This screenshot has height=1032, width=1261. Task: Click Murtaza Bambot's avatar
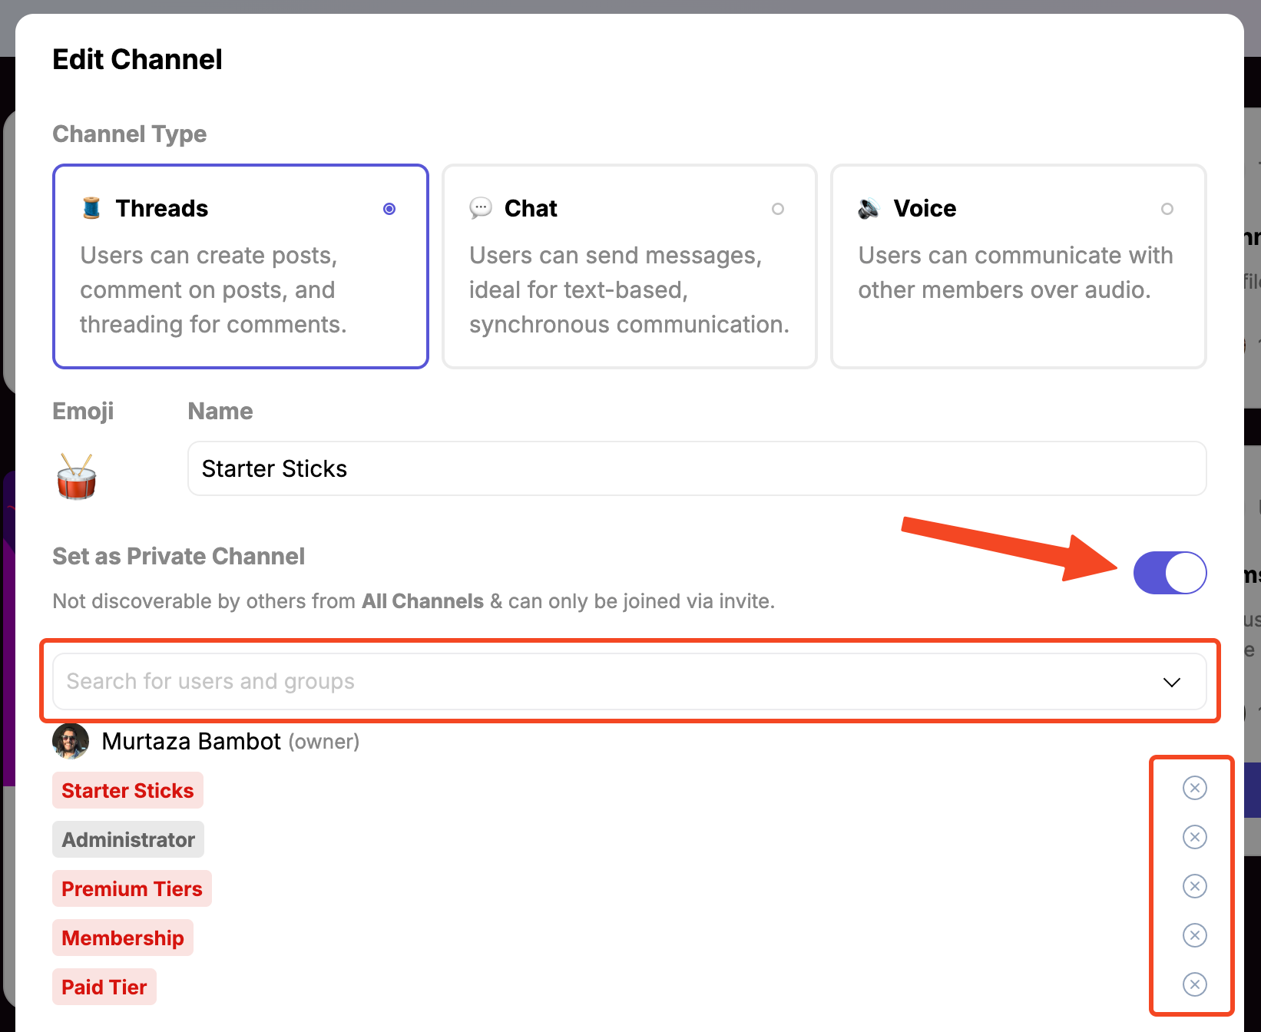point(71,742)
